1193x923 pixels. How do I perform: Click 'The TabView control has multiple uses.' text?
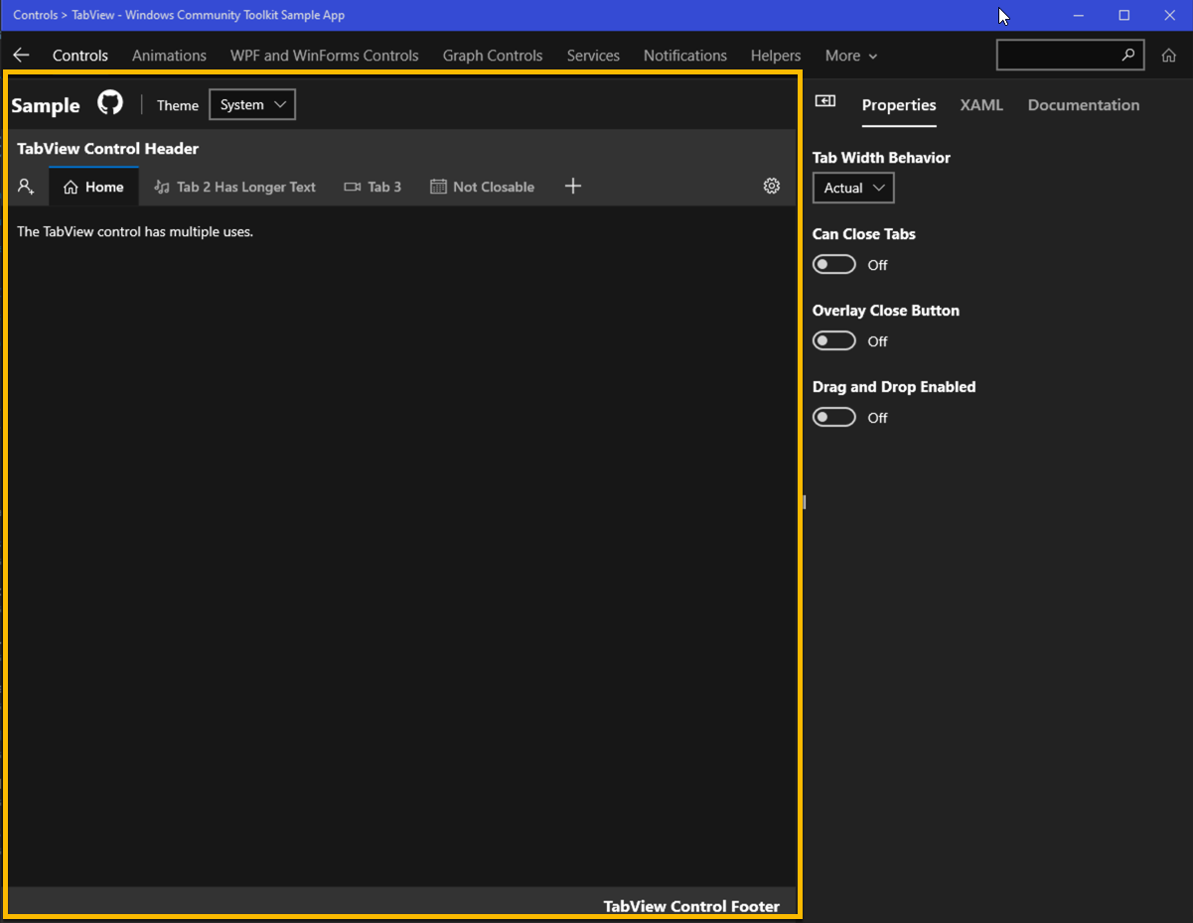tap(135, 231)
